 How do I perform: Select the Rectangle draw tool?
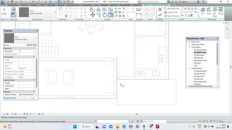pyautogui.click(x=186, y=9)
